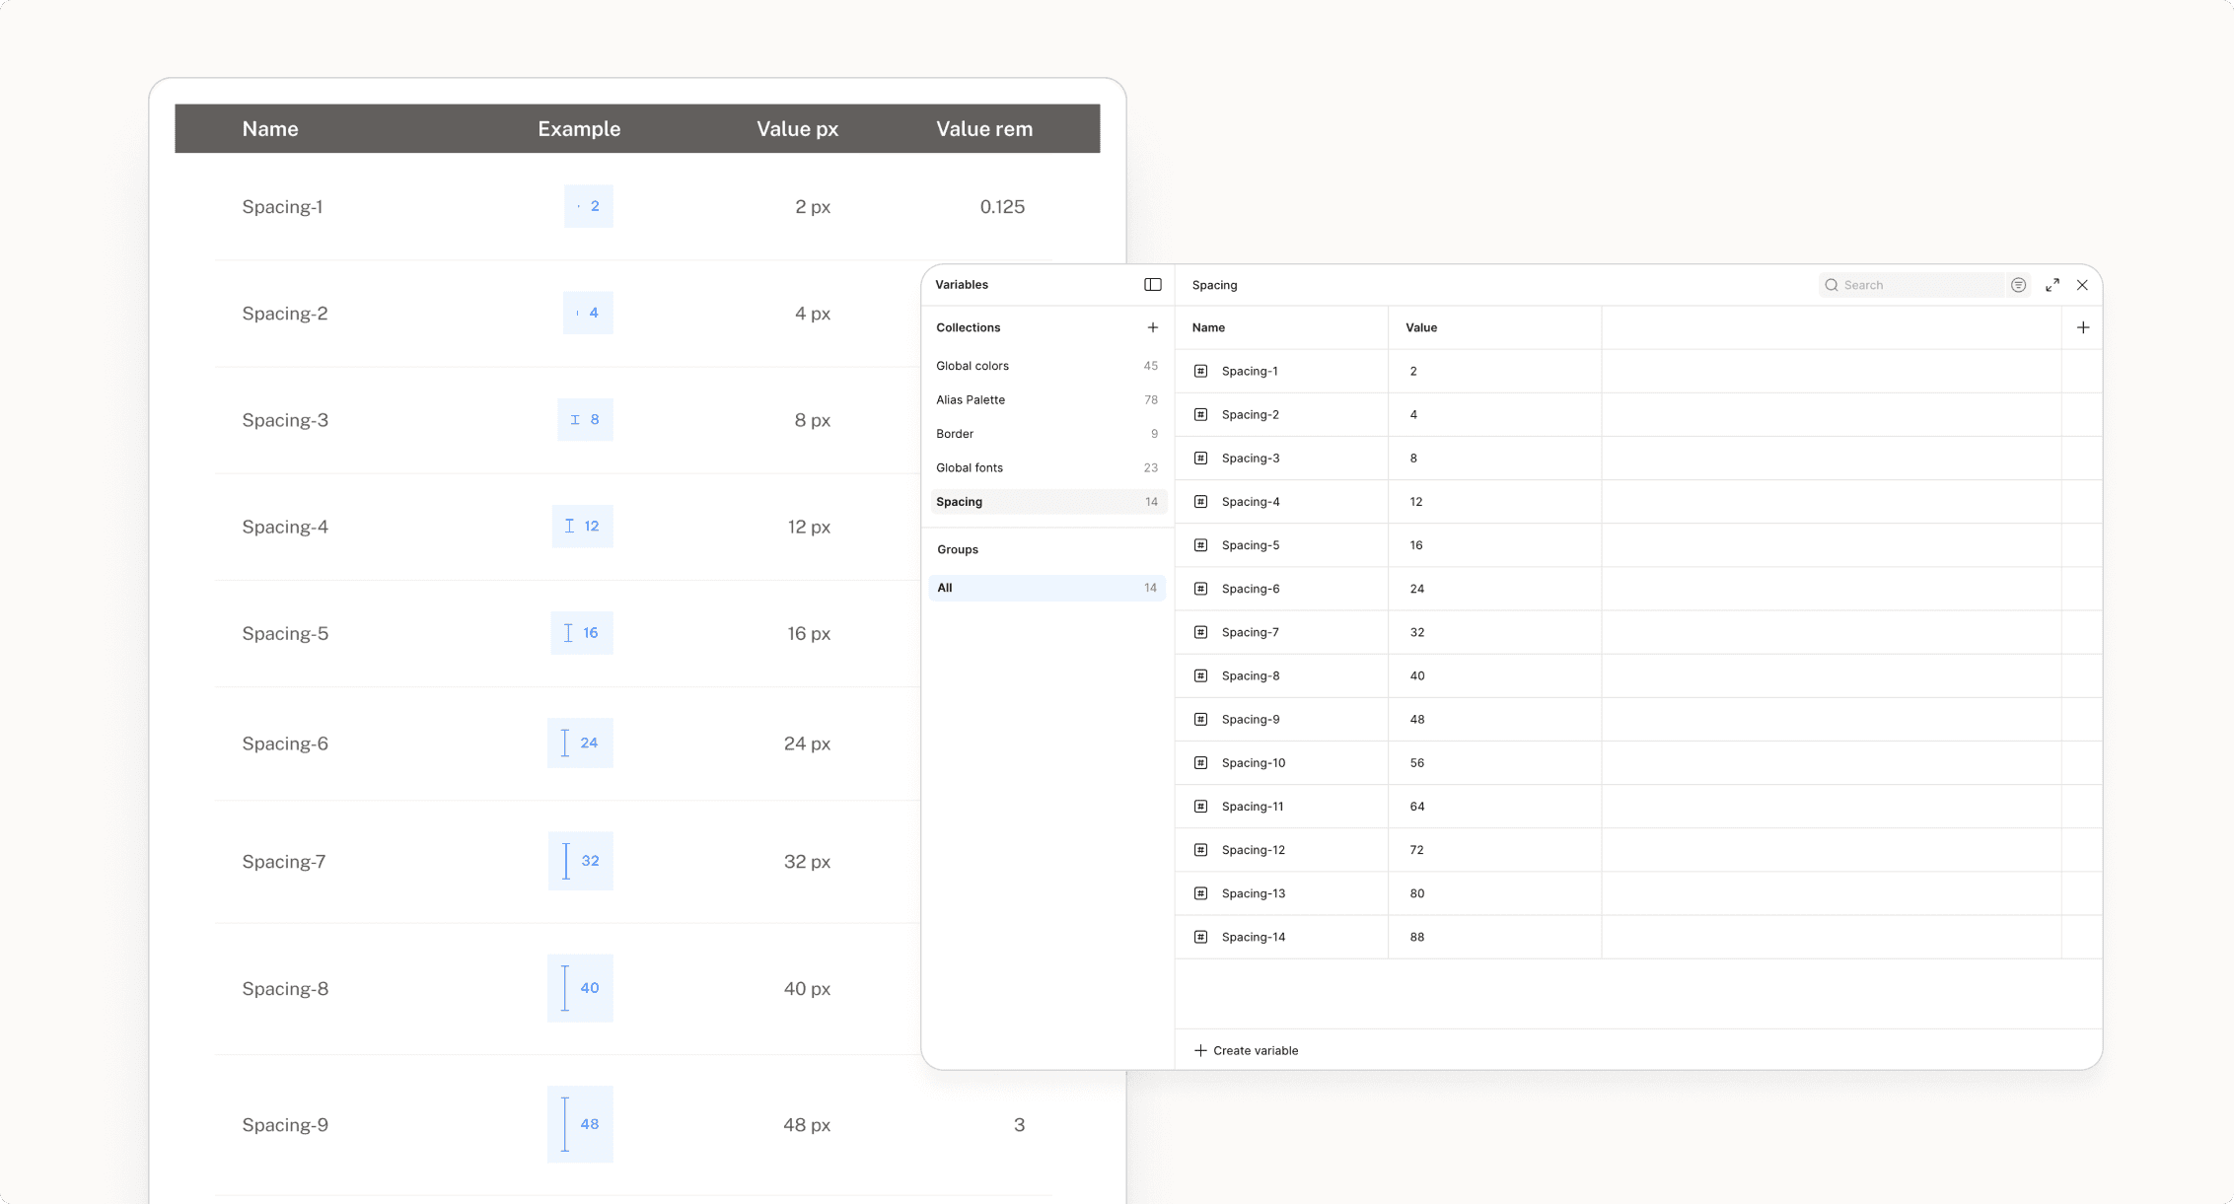The image size is (2234, 1204).
Task: Click into the Search variables field
Action: [1918, 285]
